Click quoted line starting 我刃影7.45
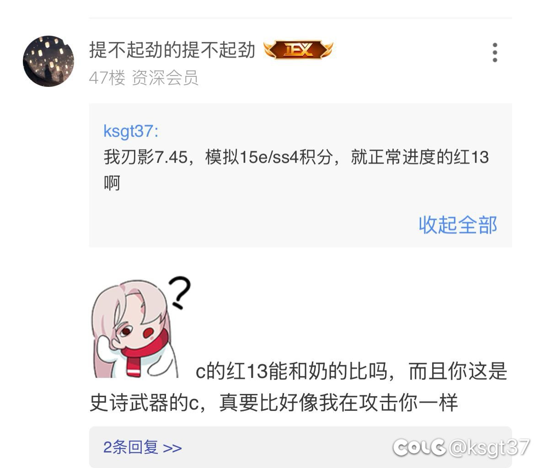535x468 pixels. click(296, 157)
